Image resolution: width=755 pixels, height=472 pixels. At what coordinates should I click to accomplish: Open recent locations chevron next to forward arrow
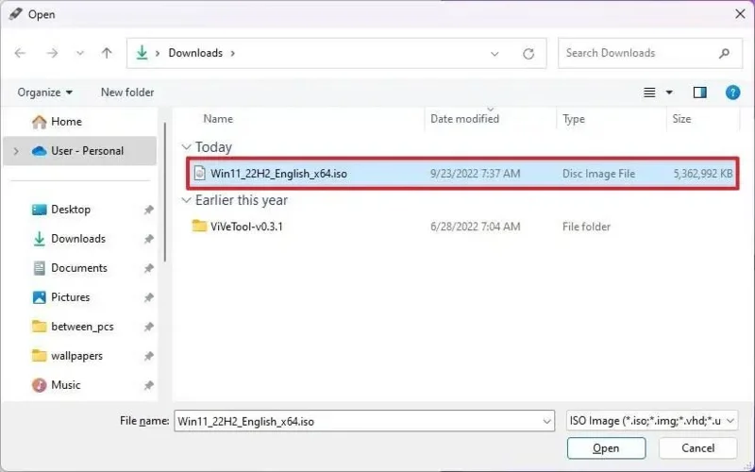click(80, 53)
